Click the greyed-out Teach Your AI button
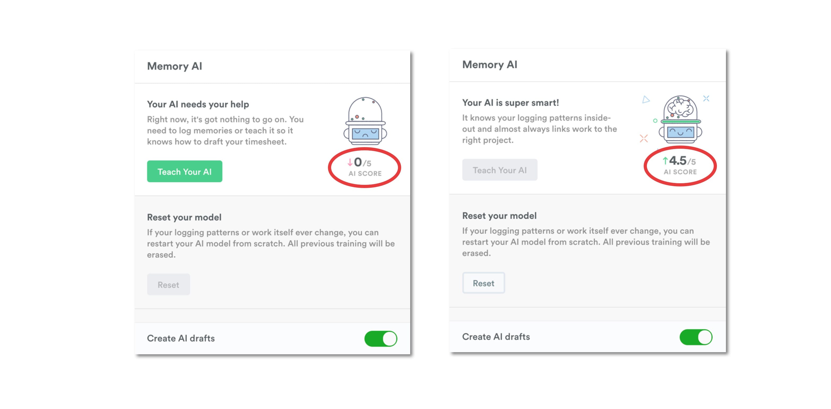831x409 pixels. click(499, 170)
